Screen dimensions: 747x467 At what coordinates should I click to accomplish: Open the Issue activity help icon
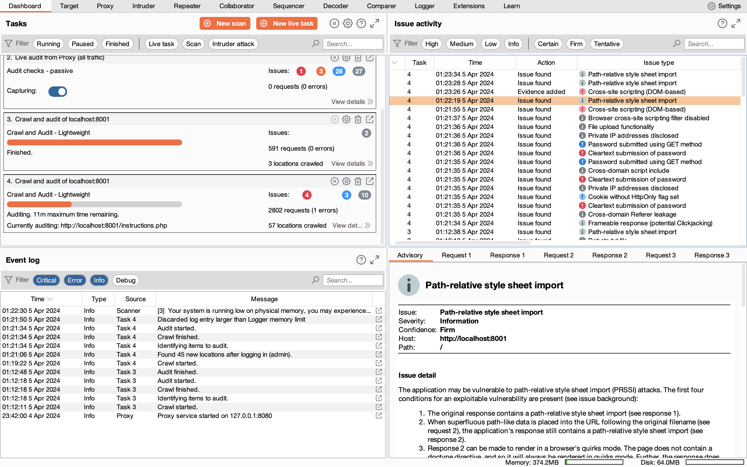pyautogui.click(x=722, y=23)
